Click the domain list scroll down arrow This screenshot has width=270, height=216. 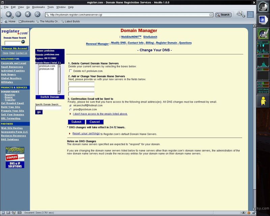click(x=59, y=93)
